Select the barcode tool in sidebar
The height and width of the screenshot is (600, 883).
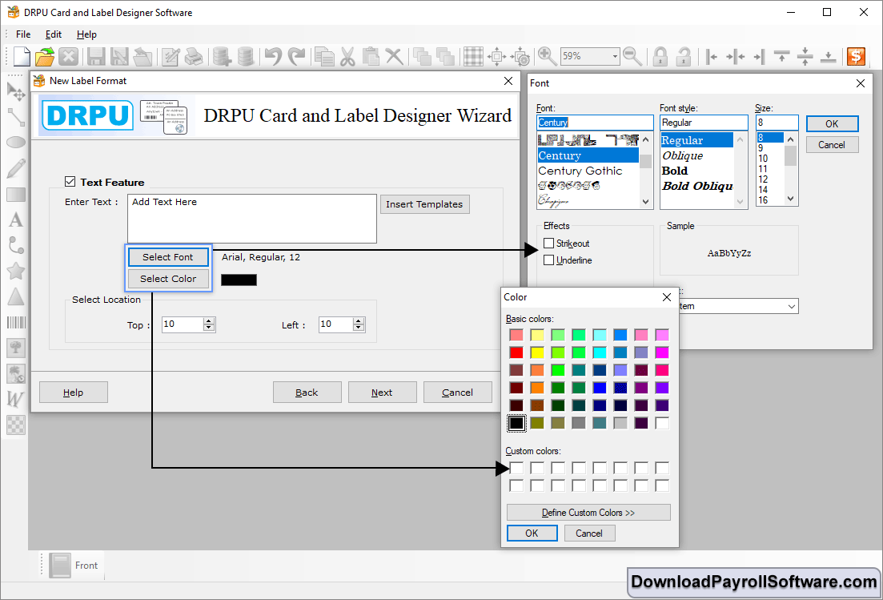click(16, 322)
